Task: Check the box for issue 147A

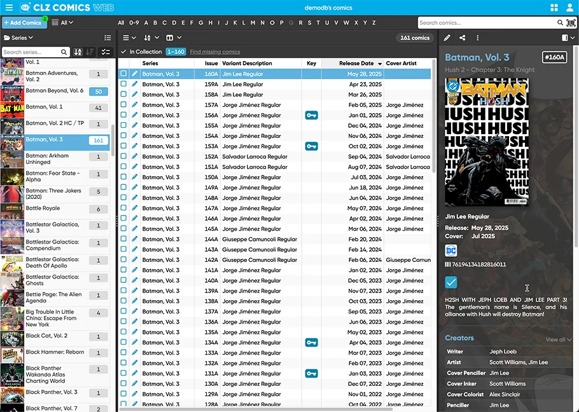Action: pyautogui.click(x=123, y=208)
